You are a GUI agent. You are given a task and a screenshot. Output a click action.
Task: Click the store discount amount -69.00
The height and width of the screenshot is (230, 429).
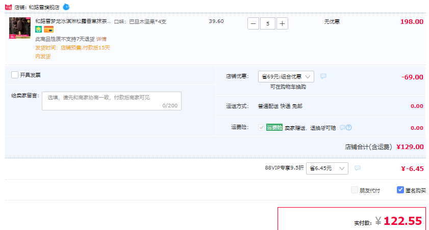[x=412, y=77]
